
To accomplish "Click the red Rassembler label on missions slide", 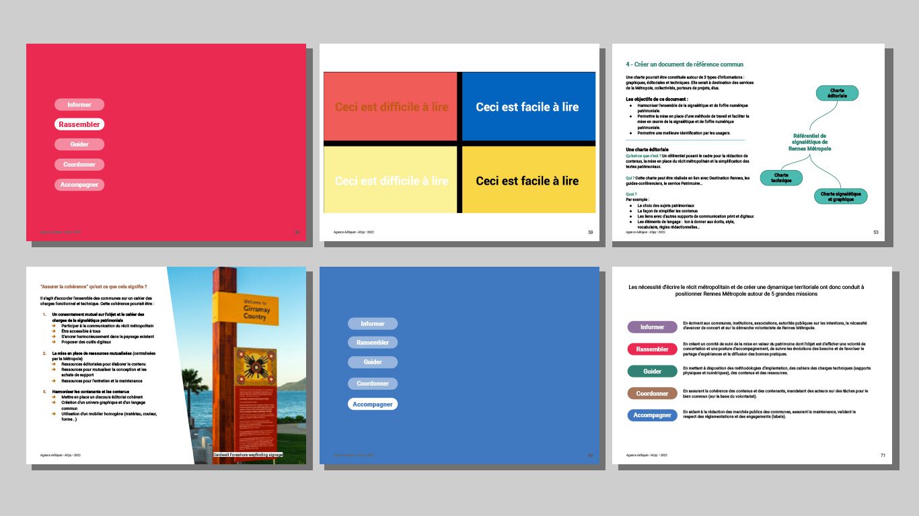I will [652, 349].
